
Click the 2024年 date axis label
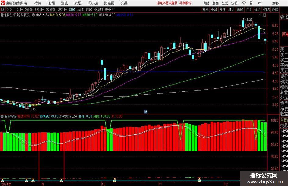[6, 184]
